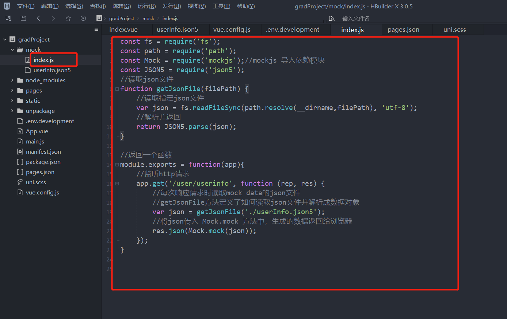Click the uni.scss file icon
This screenshot has height=319, width=507.
pyautogui.click(x=20, y=182)
